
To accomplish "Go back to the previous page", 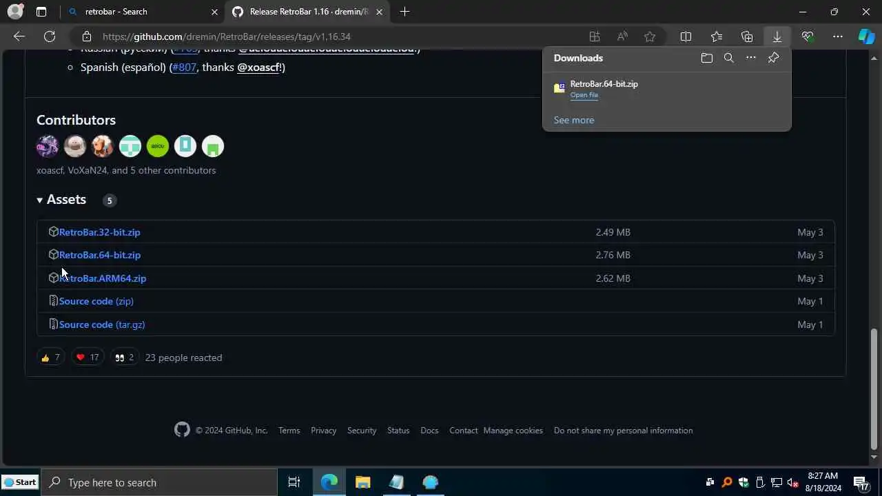I will 19,37.
